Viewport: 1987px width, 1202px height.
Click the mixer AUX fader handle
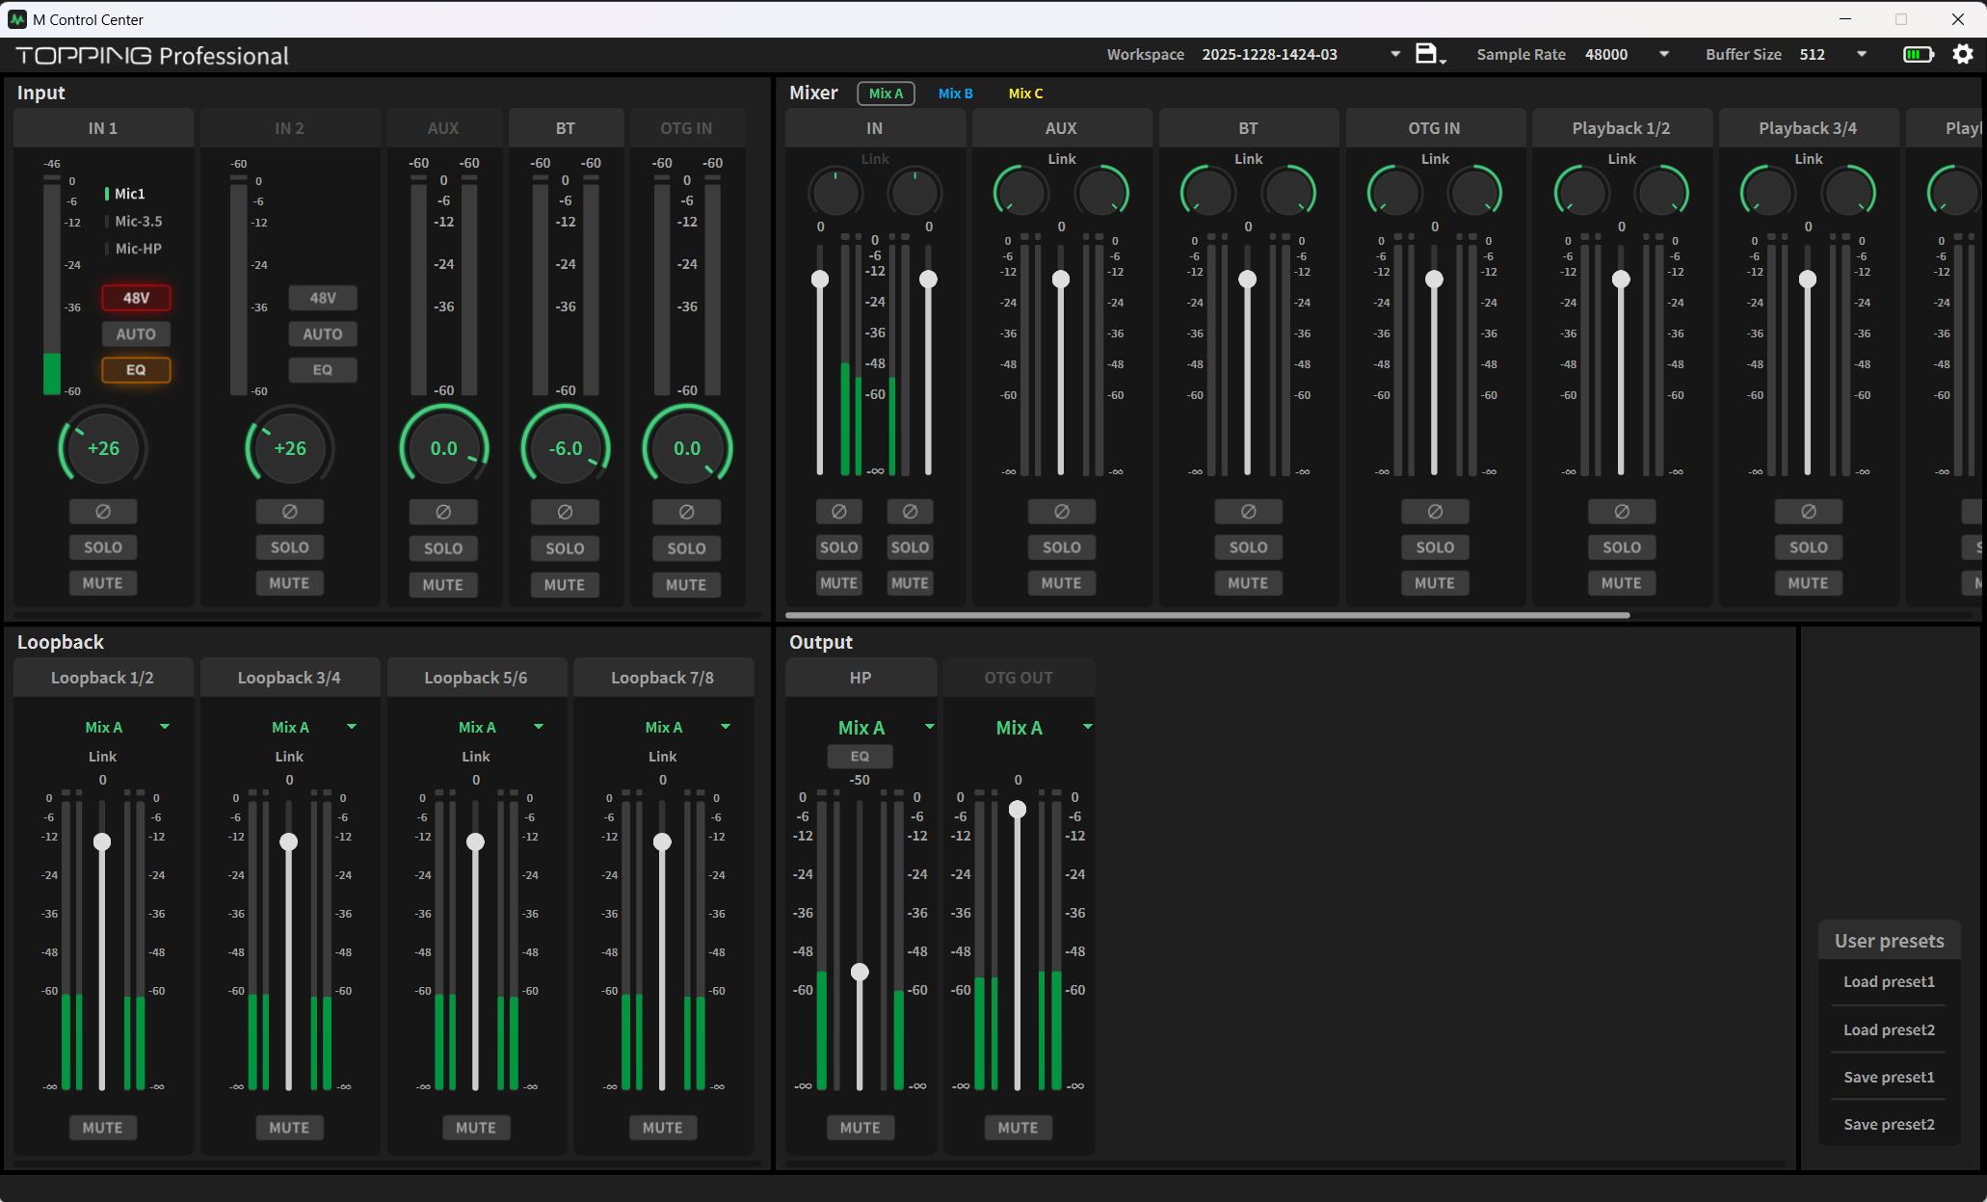click(x=1061, y=280)
